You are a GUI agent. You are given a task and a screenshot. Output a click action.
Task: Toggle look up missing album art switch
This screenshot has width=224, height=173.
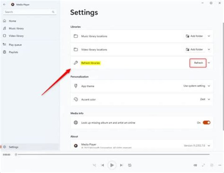tap(207, 122)
